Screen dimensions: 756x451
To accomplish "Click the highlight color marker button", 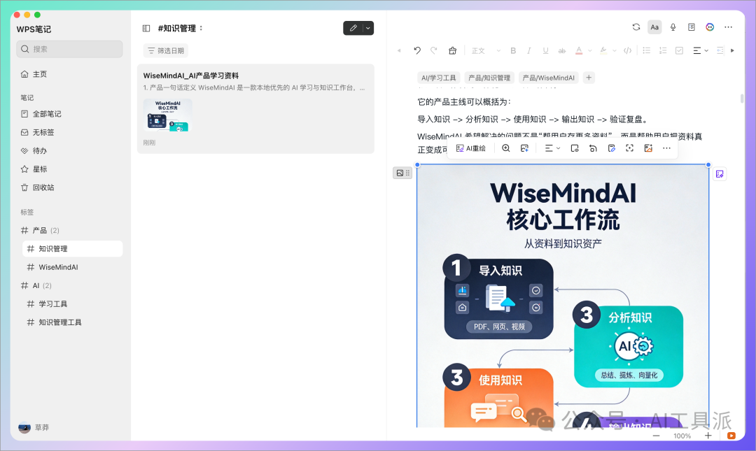I will point(603,50).
